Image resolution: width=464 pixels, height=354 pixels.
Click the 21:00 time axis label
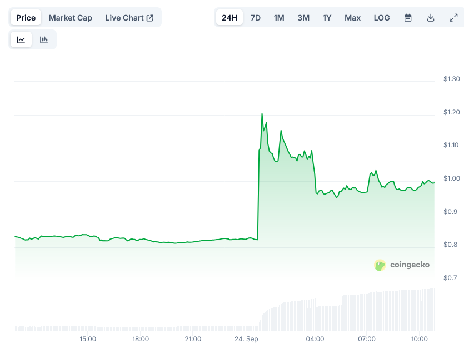(193, 339)
